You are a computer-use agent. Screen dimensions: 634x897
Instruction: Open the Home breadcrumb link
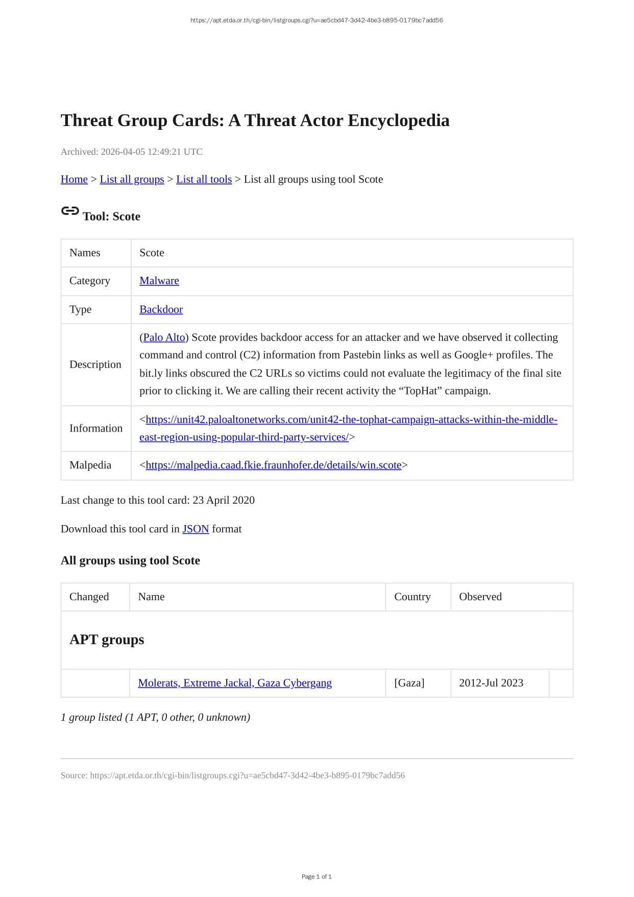(x=74, y=179)
